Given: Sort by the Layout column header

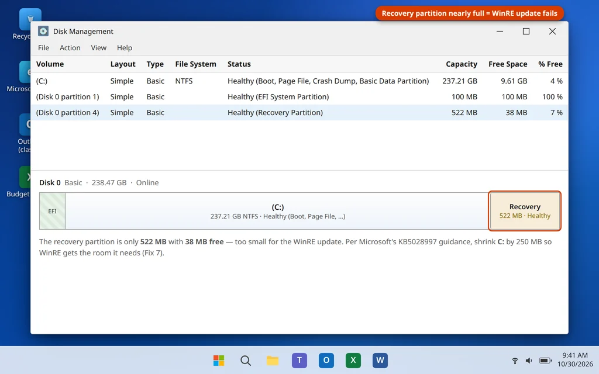Looking at the screenshot, I should click(x=123, y=64).
